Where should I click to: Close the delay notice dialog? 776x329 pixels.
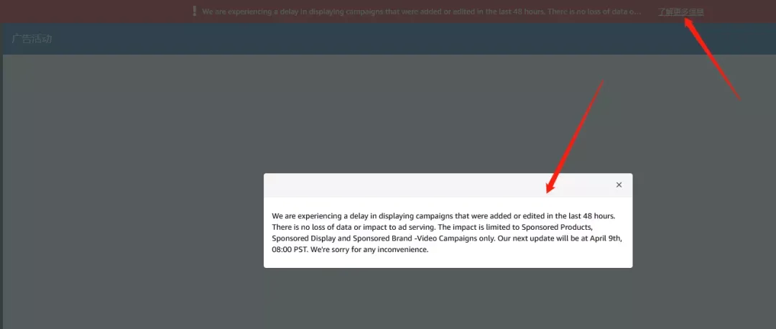tap(619, 185)
